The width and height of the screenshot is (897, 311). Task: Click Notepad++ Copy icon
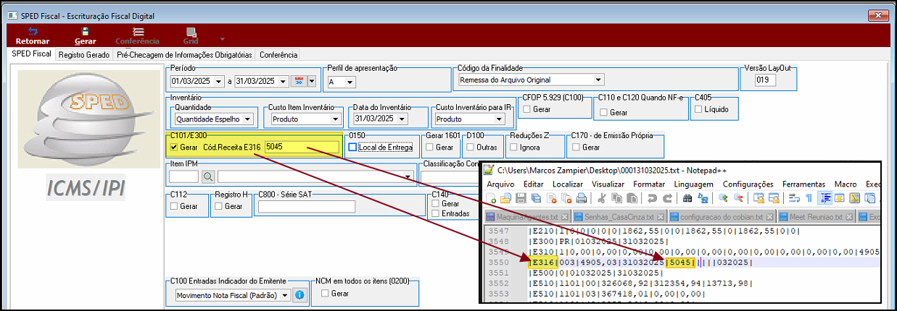[616, 197]
